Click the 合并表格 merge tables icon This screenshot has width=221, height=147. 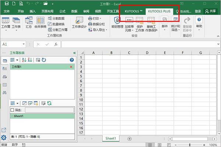click(40, 22)
